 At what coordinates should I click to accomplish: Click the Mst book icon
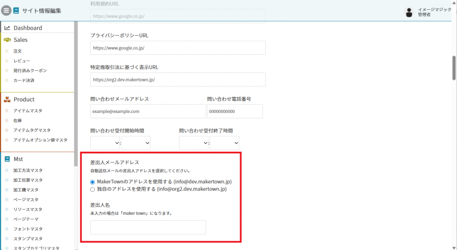coord(7,159)
